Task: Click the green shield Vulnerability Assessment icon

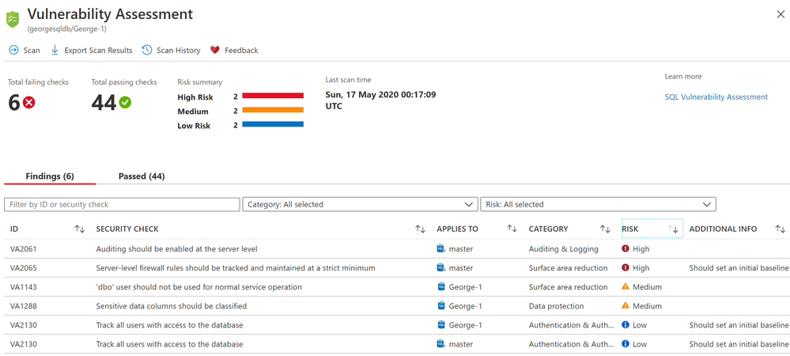Action: click(12, 20)
